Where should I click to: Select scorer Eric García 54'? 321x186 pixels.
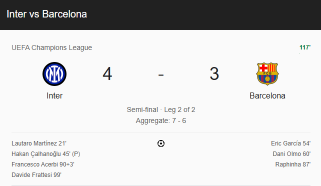pyautogui.click(x=290, y=143)
